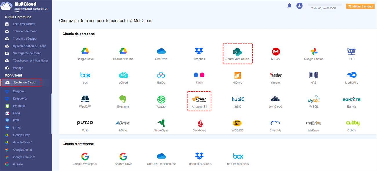
Task: Open the MultCloud logo home link
Action: [x=25, y=6]
